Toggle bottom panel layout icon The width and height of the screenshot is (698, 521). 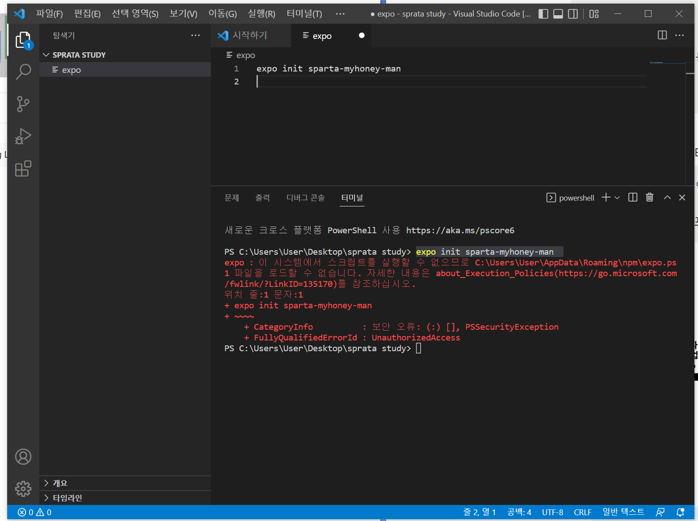pyautogui.click(x=558, y=14)
